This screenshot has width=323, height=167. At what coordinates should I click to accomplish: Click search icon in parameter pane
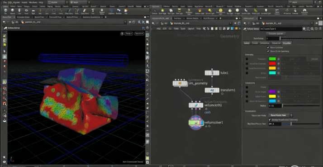pyautogui.click(x=312, y=29)
